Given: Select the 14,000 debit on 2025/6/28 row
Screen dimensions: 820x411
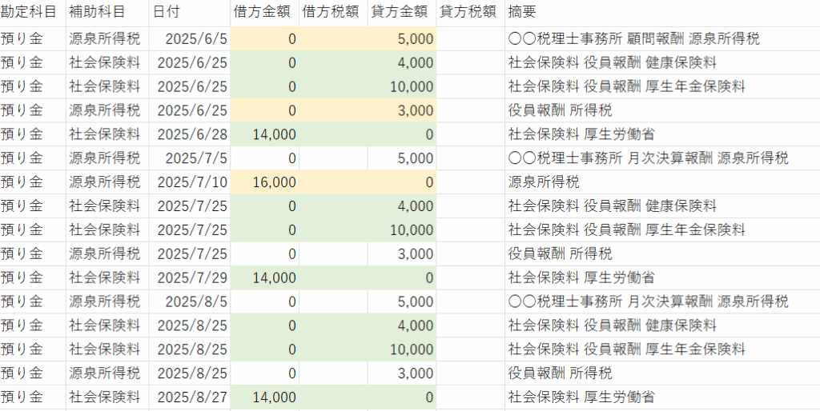Looking at the screenshot, I should click(274, 134).
